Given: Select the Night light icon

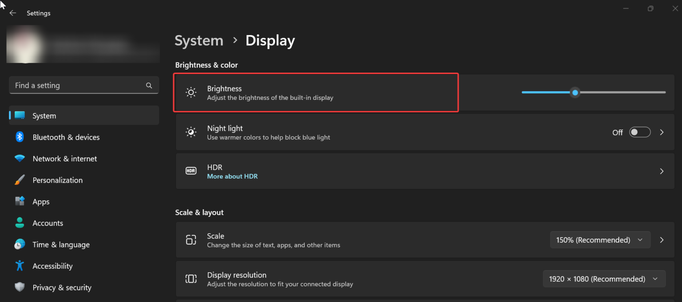Looking at the screenshot, I should (191, 132).
